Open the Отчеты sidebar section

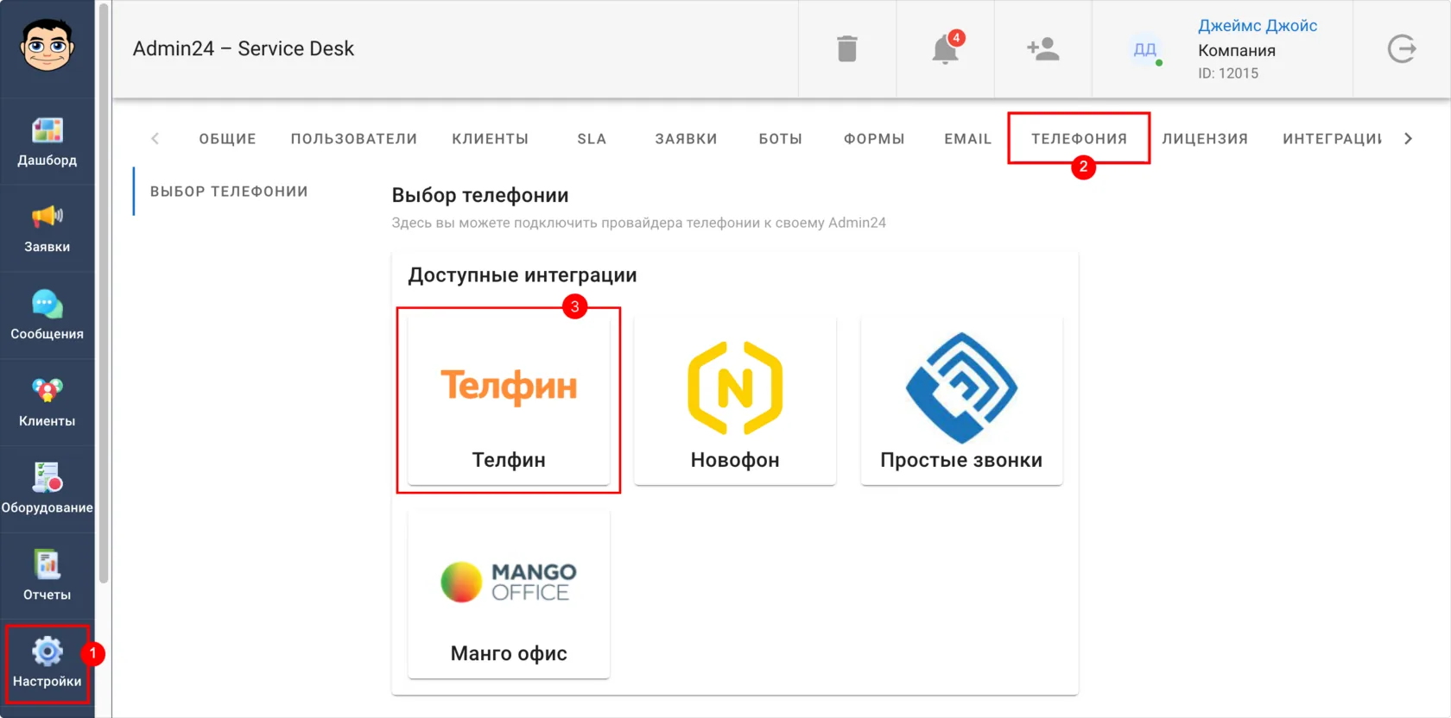click(x=47, y=576)
